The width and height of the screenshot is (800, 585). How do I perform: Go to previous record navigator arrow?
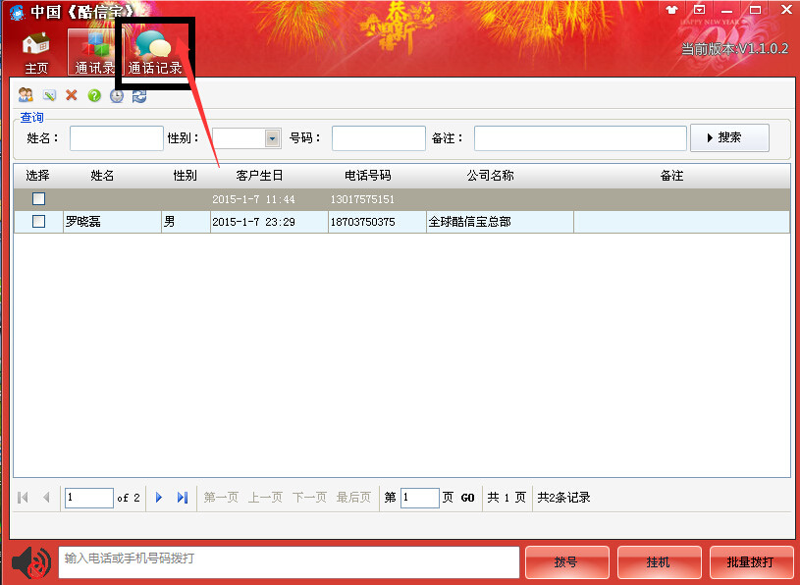[46, 498]
